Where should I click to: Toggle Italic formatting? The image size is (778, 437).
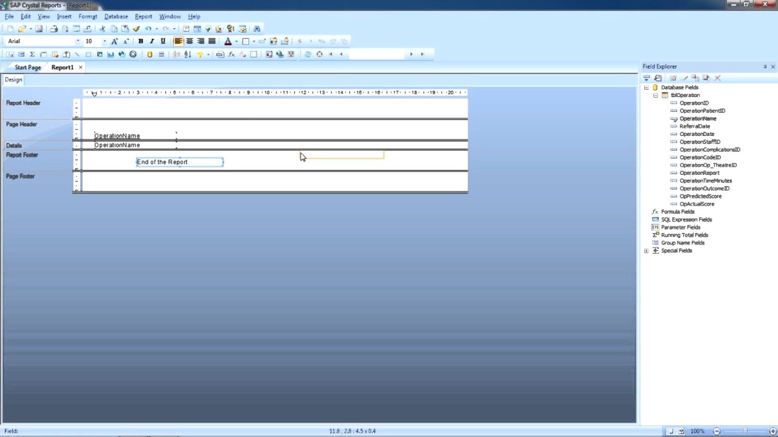152,41
